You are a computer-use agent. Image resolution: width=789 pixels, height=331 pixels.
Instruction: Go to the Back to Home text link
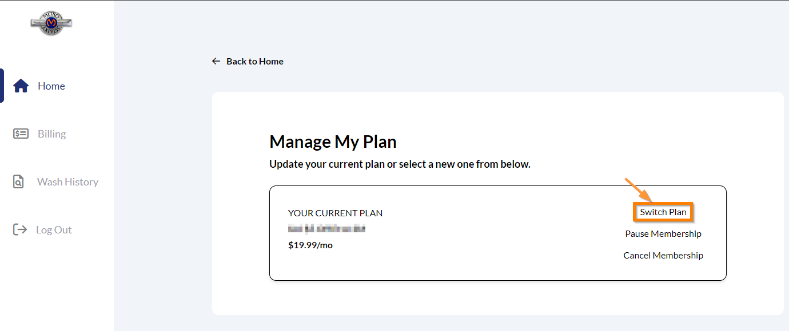[255, 62]
